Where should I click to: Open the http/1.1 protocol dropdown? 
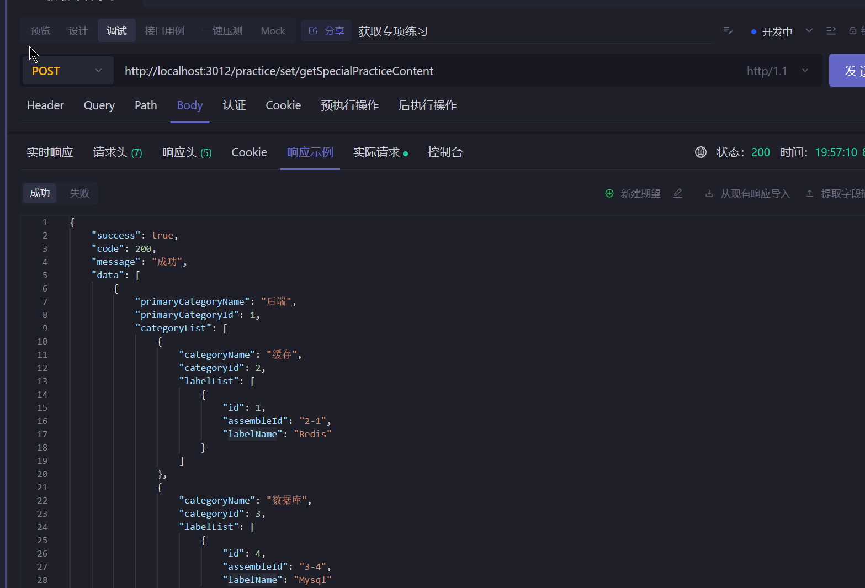777,71
